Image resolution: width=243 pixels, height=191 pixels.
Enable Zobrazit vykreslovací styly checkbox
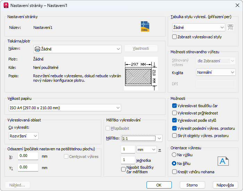click(175, 37)
